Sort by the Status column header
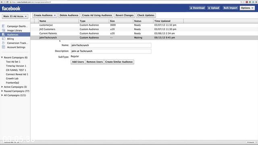Viewport: 258px width, 145px height. coord(143,21)
